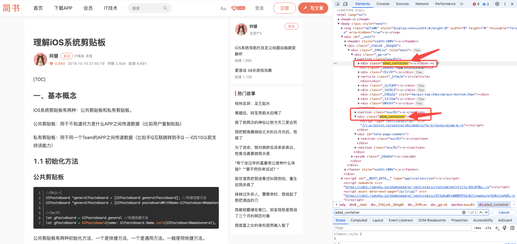Click the diamond icon next to 0.844
This screenshot has height=244, width=517.
[51, 64]
